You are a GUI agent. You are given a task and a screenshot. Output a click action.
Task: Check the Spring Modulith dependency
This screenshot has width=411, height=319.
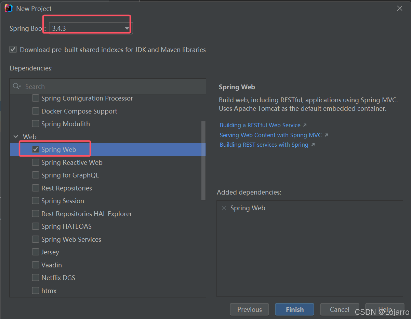(35, 124)
